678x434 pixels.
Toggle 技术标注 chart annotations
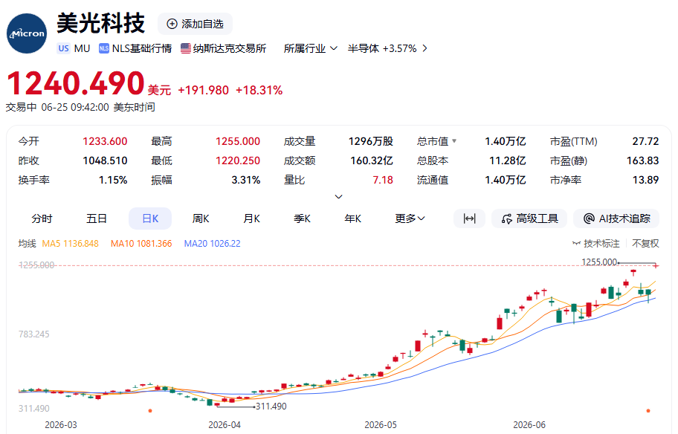pyautogui.click(x=595, y=243)
